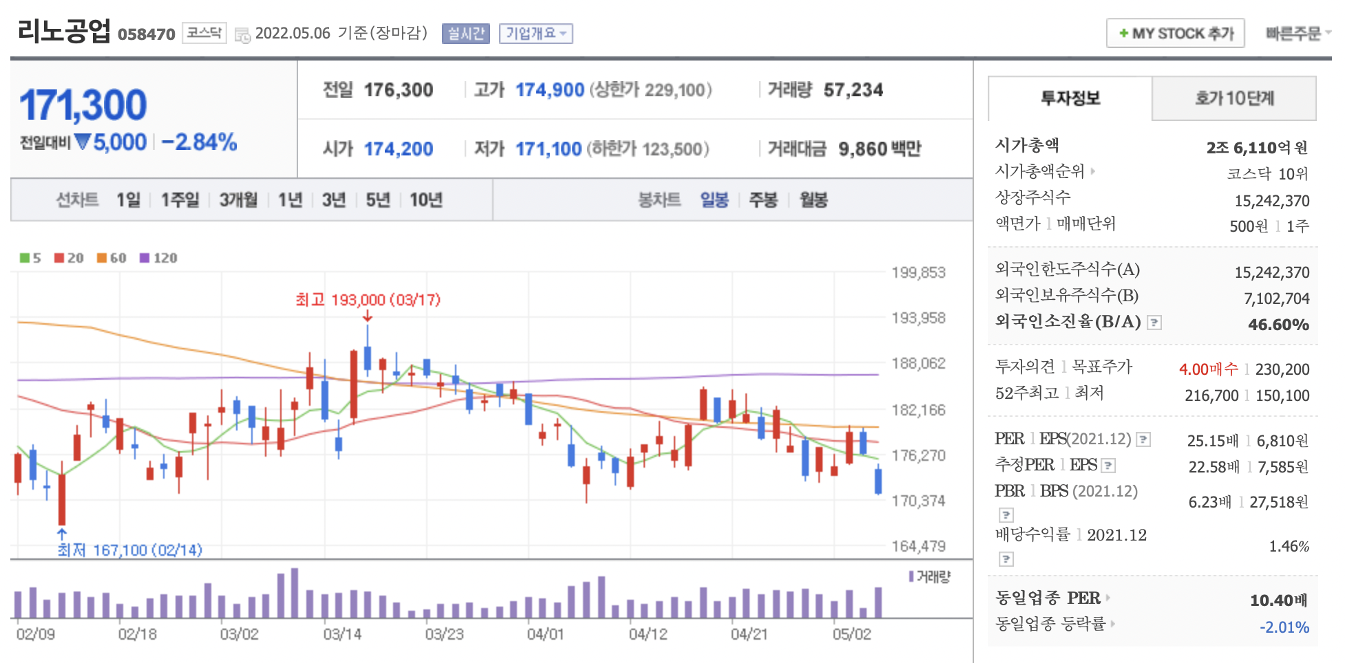Image resolution: width=1345 pixels, height=663 pixels.
Task: Click the stock code 058470
Action: [x=147, y=34]
